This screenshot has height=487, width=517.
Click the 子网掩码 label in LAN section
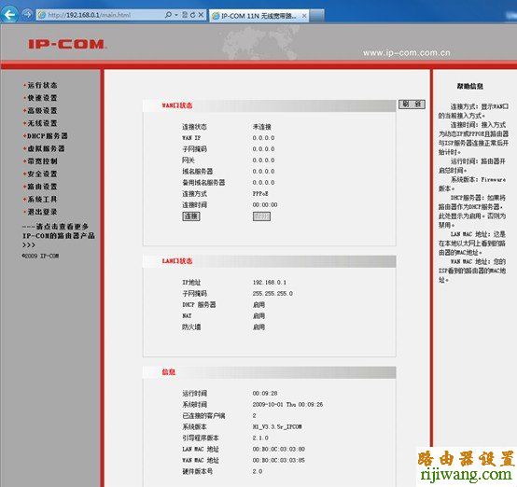(194, 294)
